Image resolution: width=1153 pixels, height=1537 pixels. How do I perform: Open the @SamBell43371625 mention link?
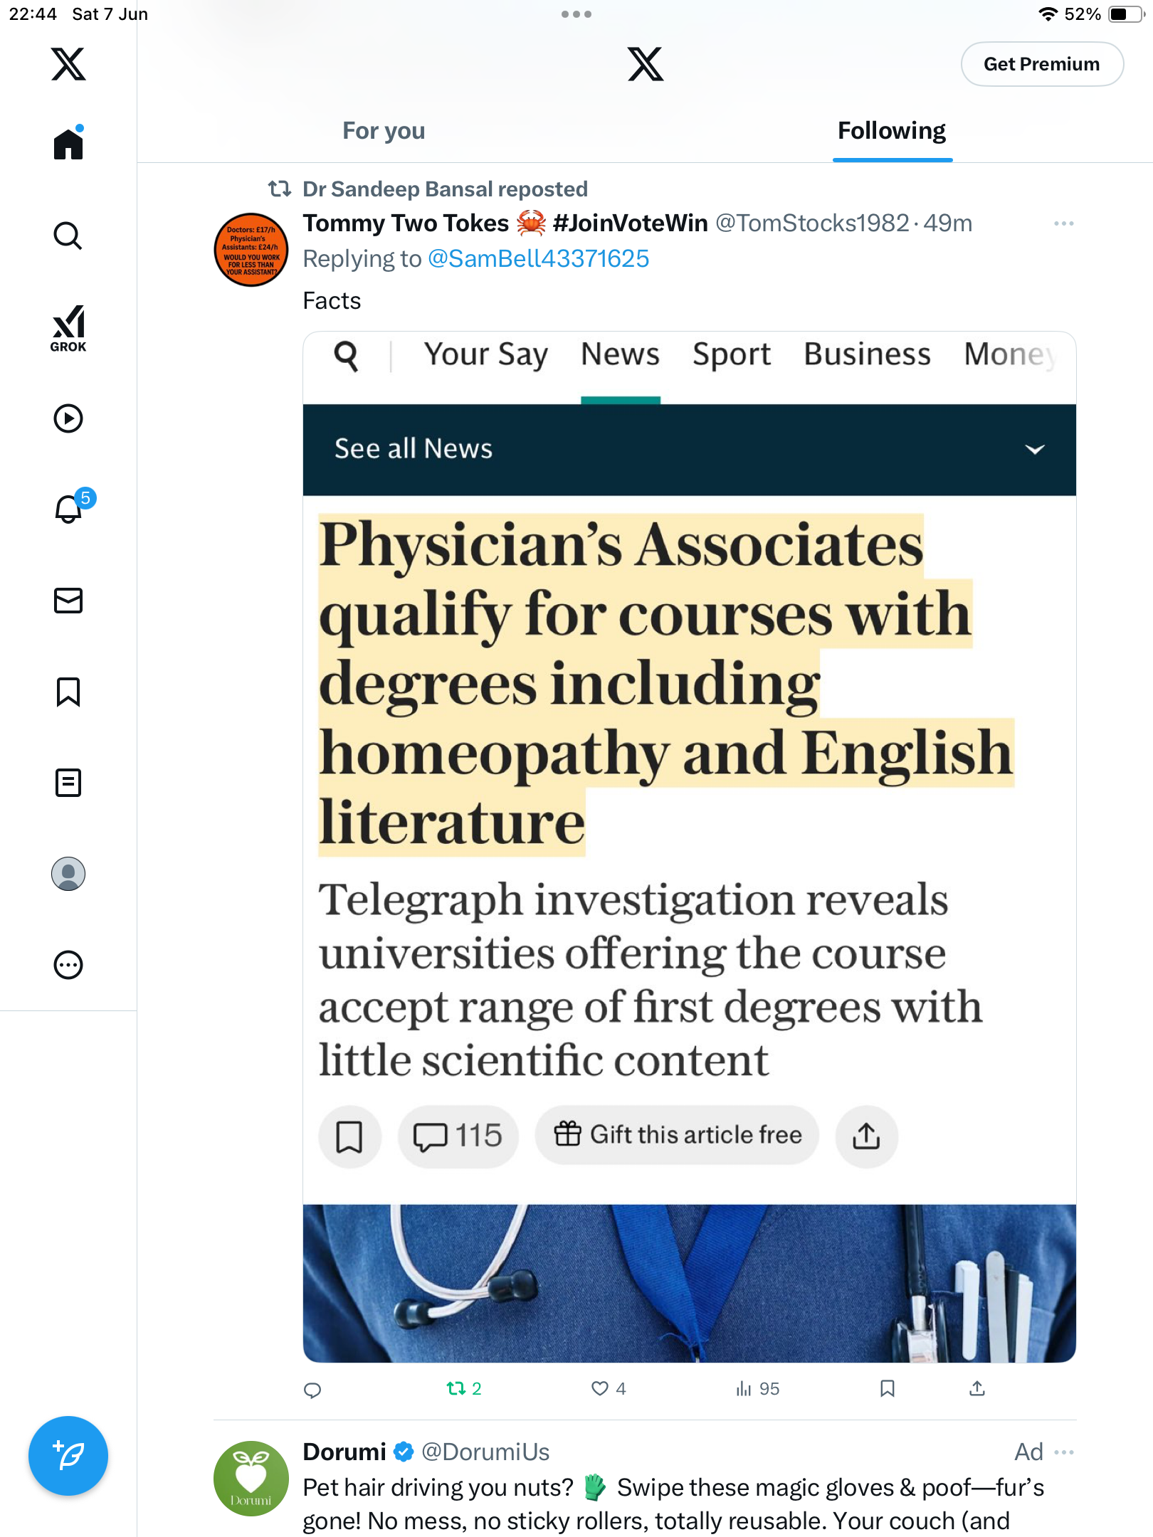(x=538, y=258)
